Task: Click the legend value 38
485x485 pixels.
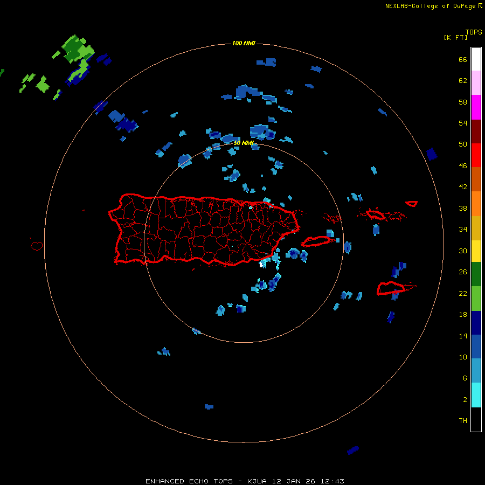Action: 463,209
